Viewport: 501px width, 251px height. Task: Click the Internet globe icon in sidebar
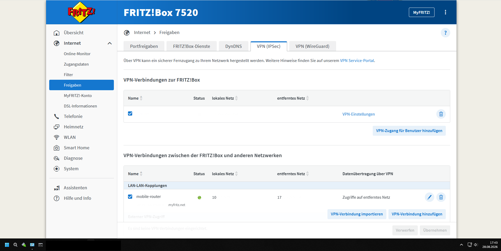click(57, 43)
